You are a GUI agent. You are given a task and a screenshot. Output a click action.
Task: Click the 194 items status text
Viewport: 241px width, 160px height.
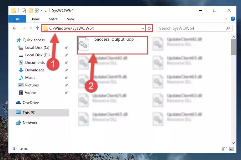(20, 148)
